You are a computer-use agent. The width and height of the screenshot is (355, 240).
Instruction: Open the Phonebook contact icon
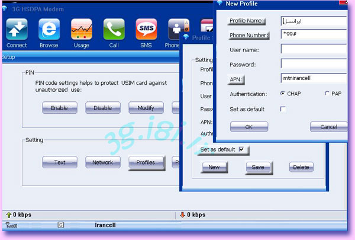click(x=179, y=28)
